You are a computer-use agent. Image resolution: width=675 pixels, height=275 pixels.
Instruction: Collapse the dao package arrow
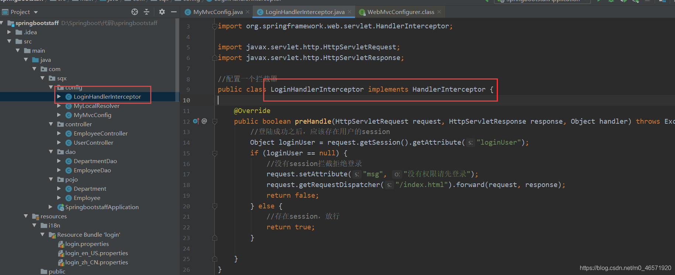(x=51, y=152)
